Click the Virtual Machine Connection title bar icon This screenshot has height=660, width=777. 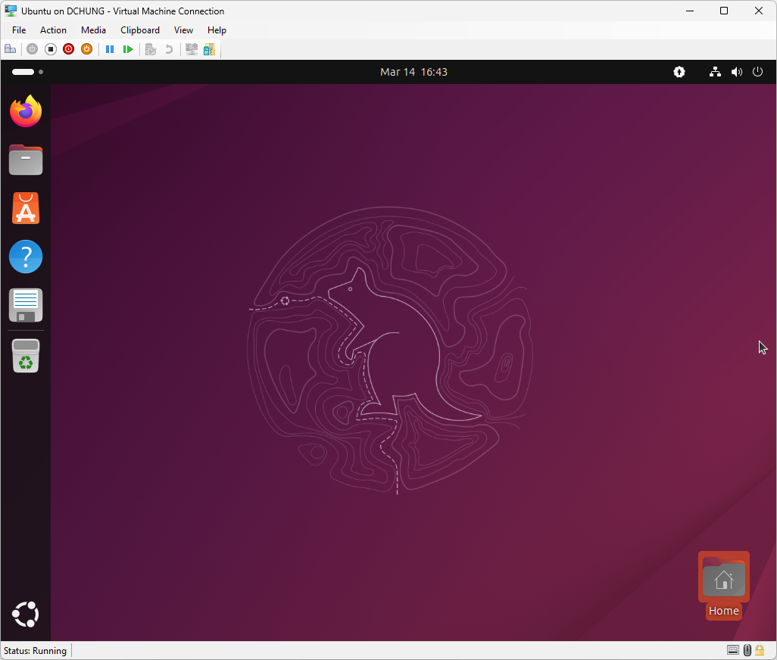pyautogui.click(x=11, y=11)
